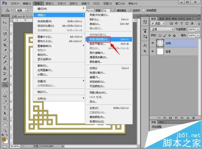Select the Move tool
Screen dimensions: 202x149
[5, 23]
